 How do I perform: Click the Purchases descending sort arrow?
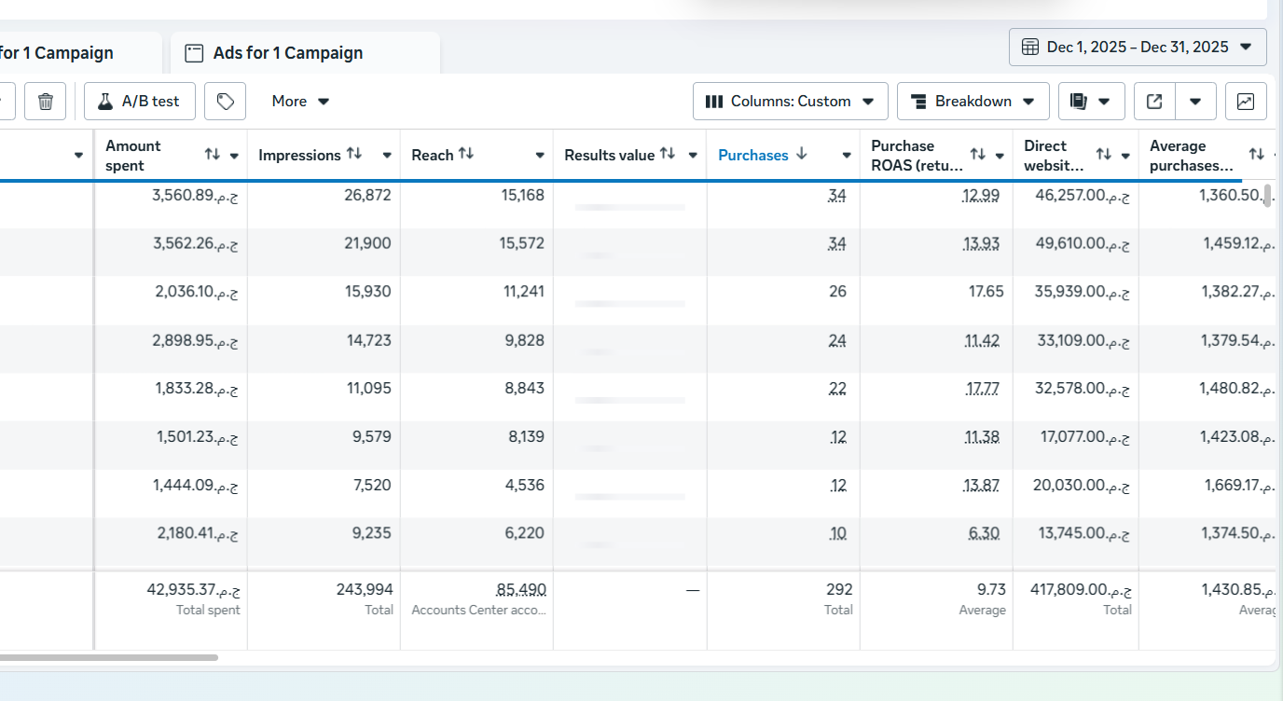click(x=802, y=154)
